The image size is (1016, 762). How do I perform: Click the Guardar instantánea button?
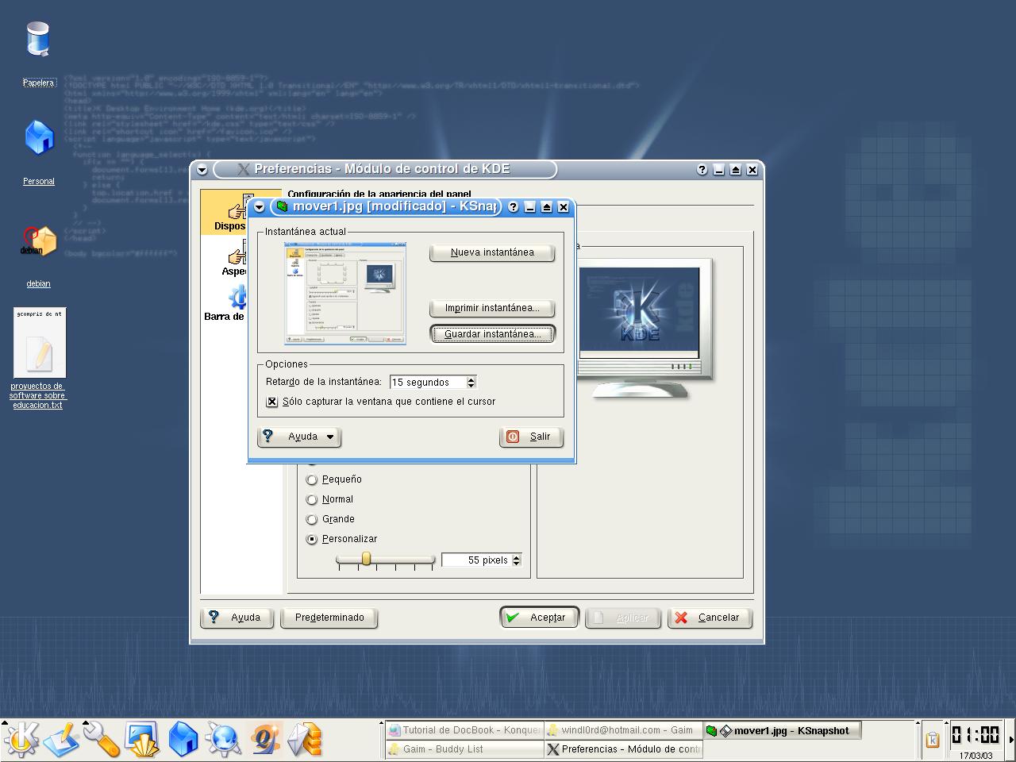pos(491,334)
